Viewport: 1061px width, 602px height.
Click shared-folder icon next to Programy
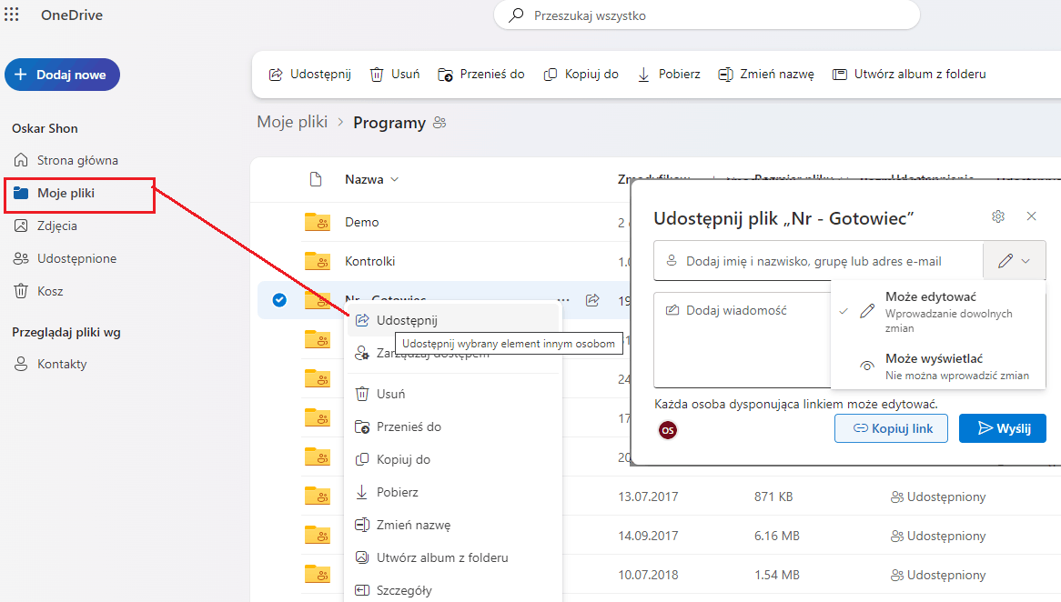(440, 123)
